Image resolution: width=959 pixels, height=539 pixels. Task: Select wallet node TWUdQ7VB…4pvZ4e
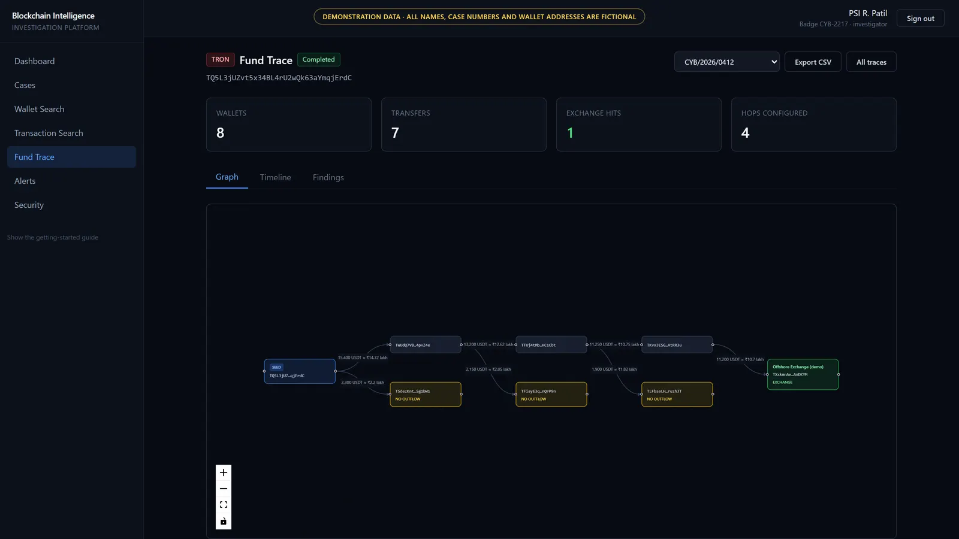click(x=426, y=344)
